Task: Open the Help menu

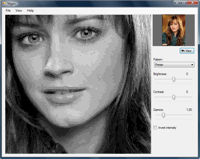Action: 30,11
